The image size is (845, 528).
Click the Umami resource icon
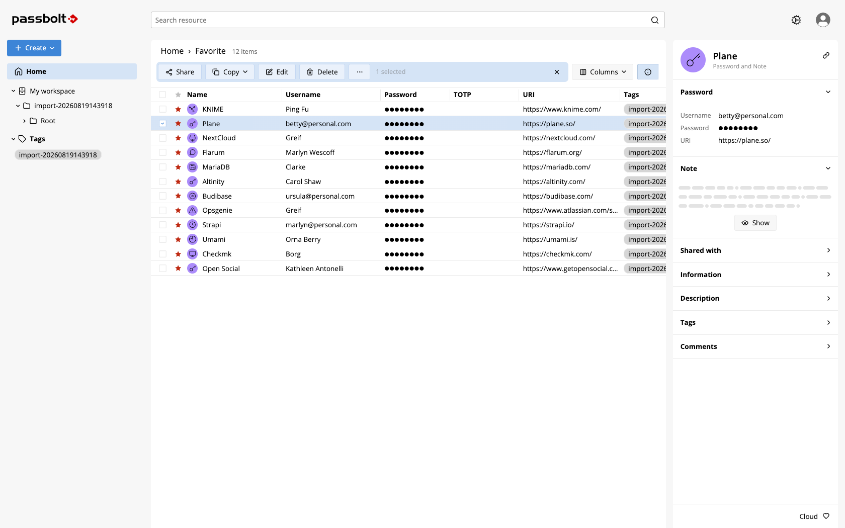(x=193, y=239)
